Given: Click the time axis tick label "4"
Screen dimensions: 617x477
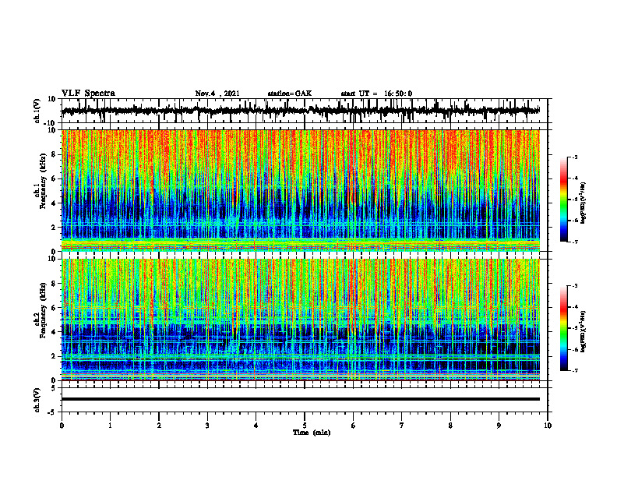Looking at the screenshot, I should (x=256, y=426).
